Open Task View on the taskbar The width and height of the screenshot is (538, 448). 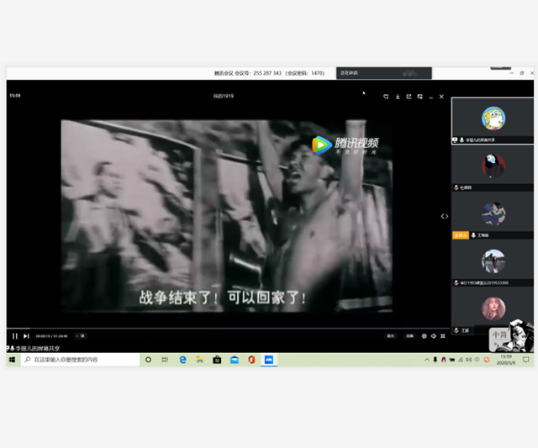point(165,360)
